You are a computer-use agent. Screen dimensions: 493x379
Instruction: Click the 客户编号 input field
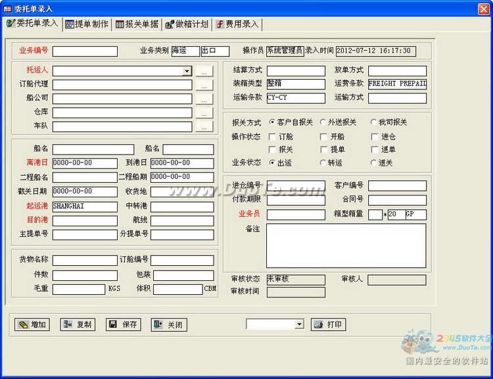pyautogui.click(x=398, y=186)
